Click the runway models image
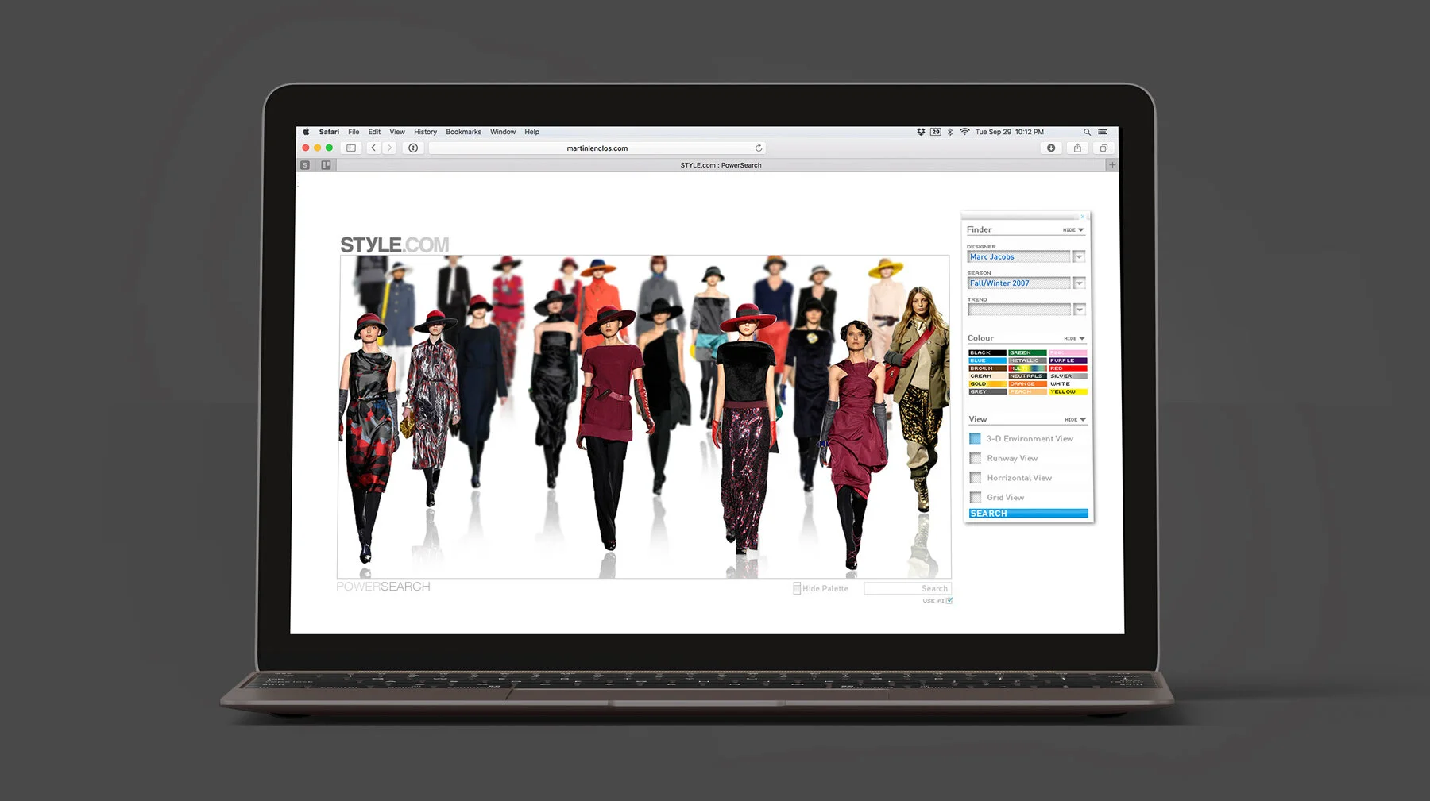The height and width of the screenshot is (801, 1430). 644,417
